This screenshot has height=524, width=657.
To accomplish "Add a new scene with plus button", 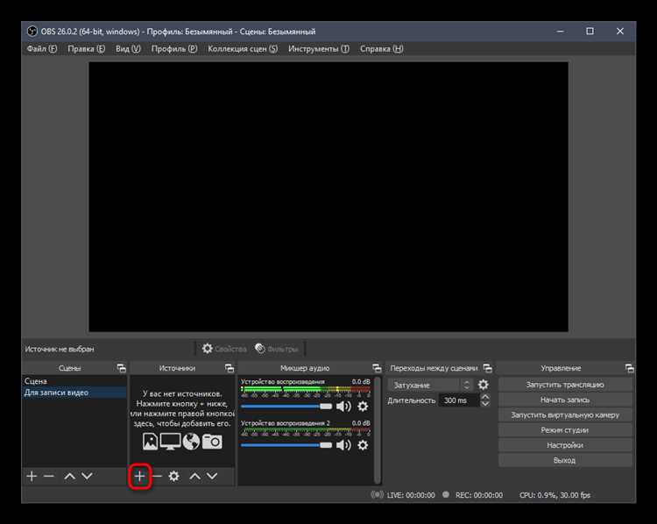I will pos(32,476).
